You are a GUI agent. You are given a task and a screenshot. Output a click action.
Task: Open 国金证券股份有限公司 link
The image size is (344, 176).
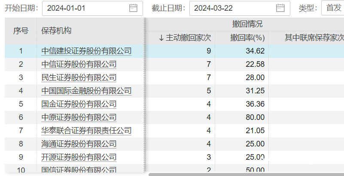pyautogui.click(x=79, y=104)
